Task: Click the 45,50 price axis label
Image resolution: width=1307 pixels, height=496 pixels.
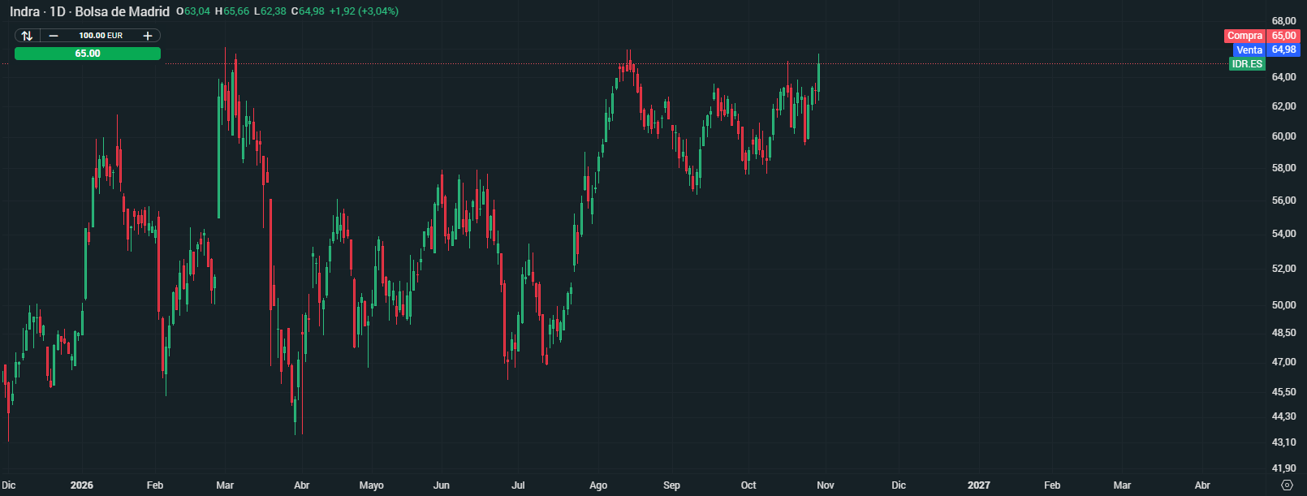Action: pyautogui.click(x=1283, y=392)
